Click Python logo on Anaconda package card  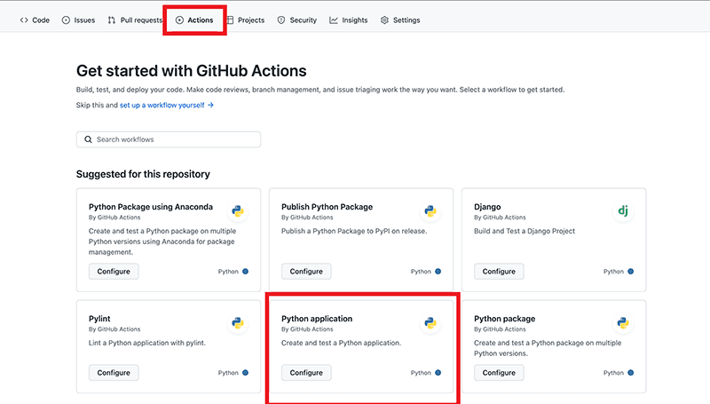238,211
